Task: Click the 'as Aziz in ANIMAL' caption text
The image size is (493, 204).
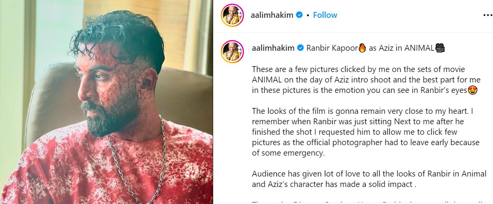Action: click(x=401, y=48)
